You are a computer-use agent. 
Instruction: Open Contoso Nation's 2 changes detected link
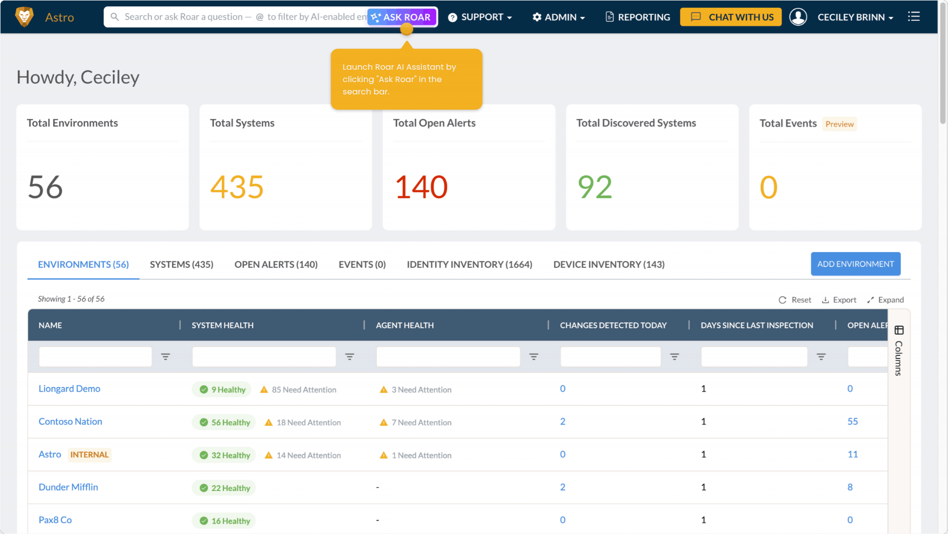point(563,422)
